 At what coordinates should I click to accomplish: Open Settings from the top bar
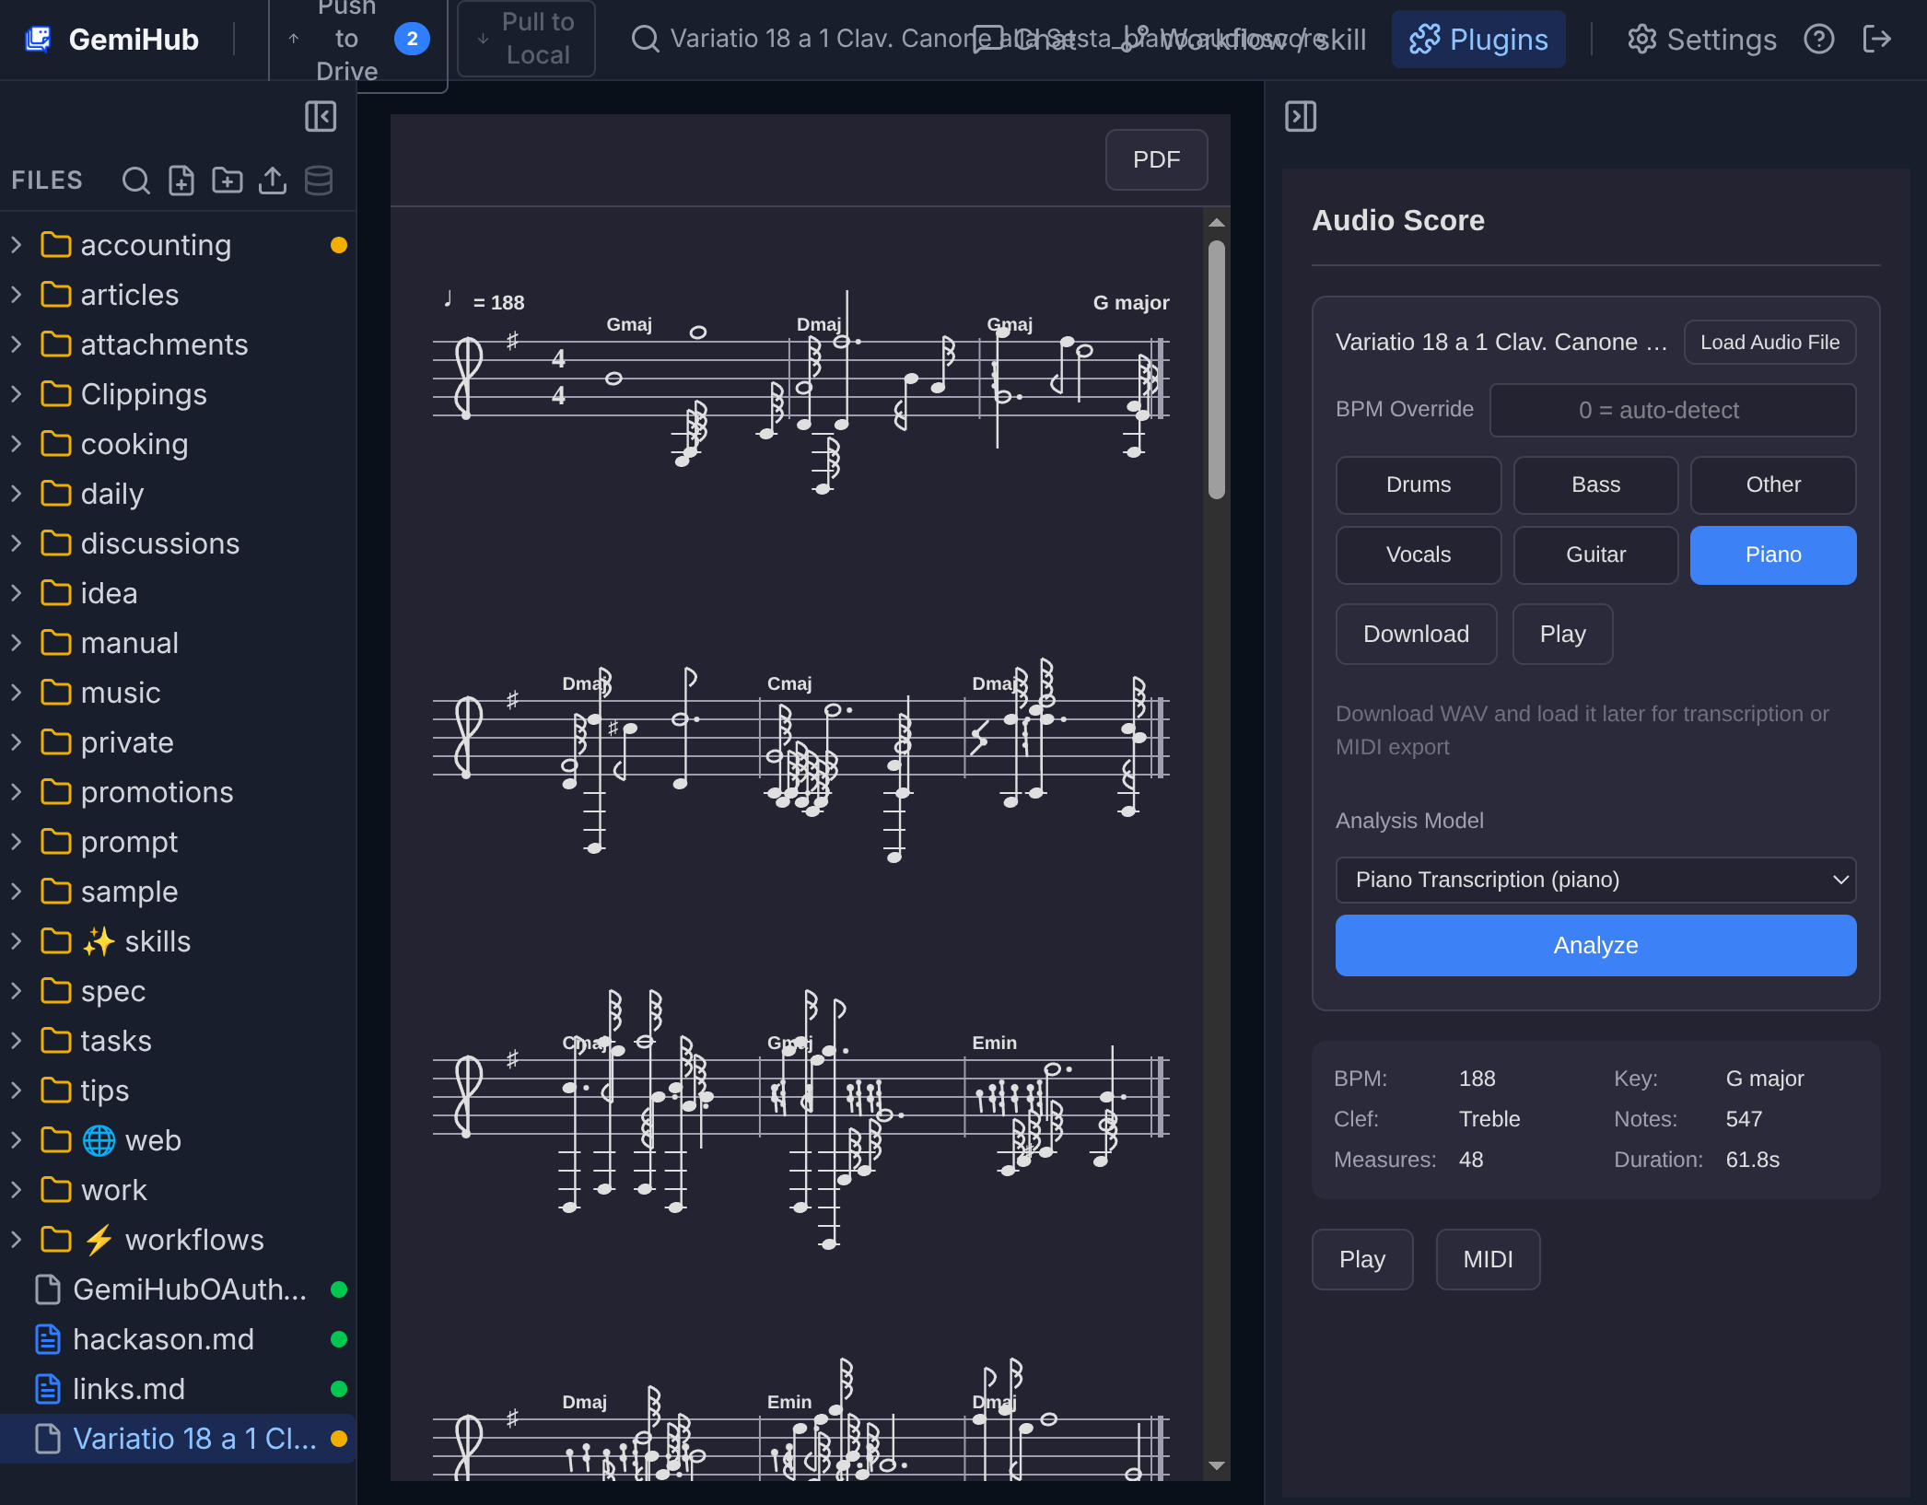click(x=1700, y=39)
